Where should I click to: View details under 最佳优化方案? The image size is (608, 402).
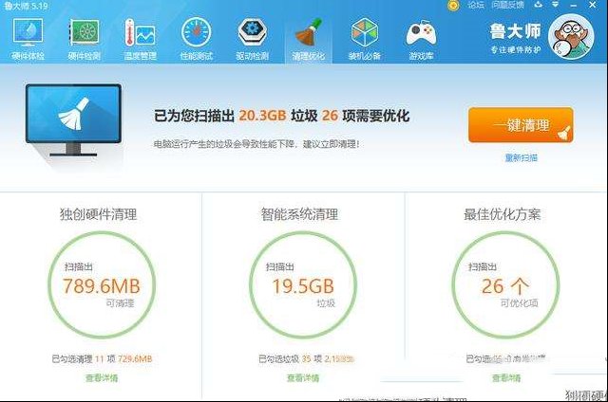coord(506,378)
